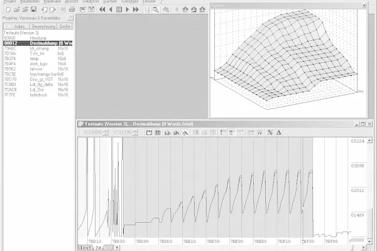Click the sliders settings icon before printer

pyautogui.click(x=63, y=9)
